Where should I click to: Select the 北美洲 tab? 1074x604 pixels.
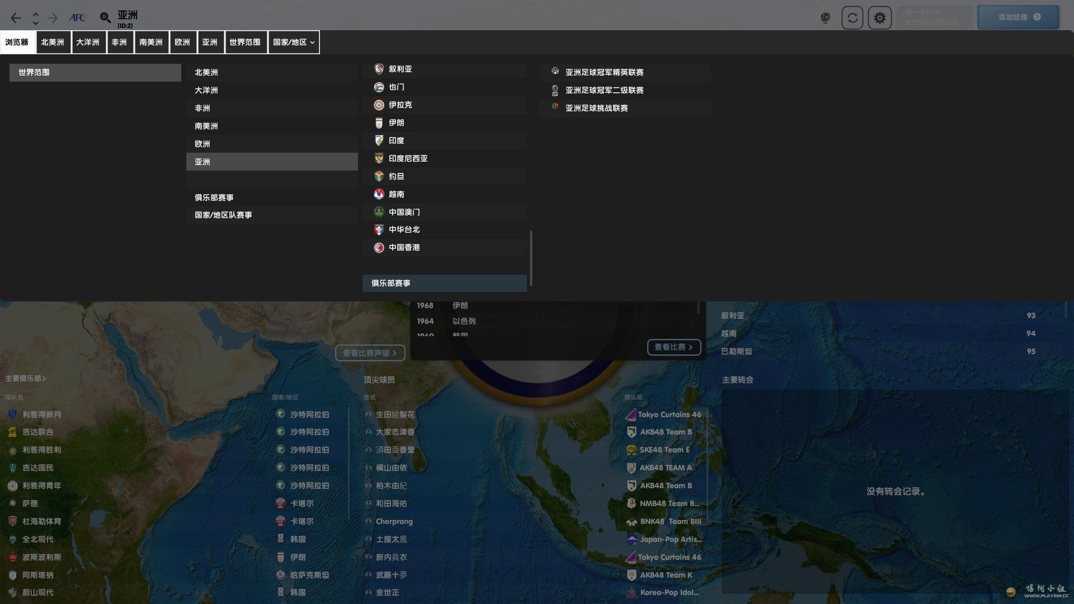pos(53,42)
